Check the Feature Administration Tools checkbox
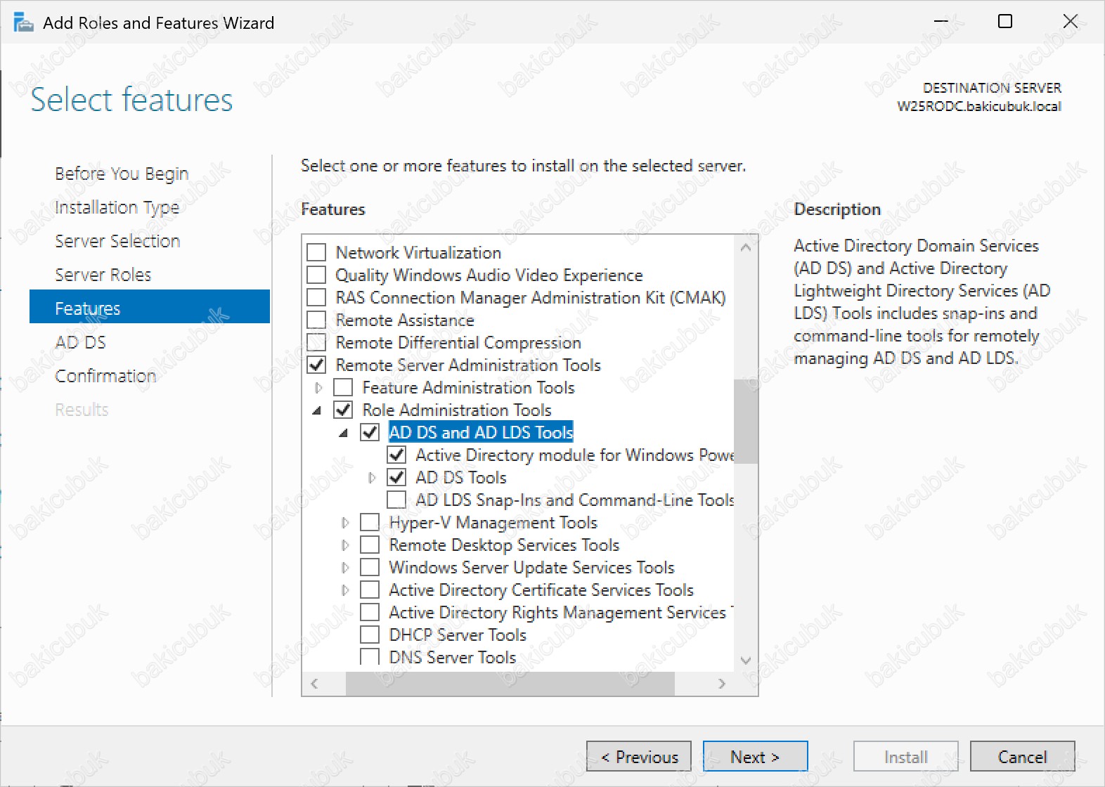Screen dimensions: 1105x787 click(343, 387)
